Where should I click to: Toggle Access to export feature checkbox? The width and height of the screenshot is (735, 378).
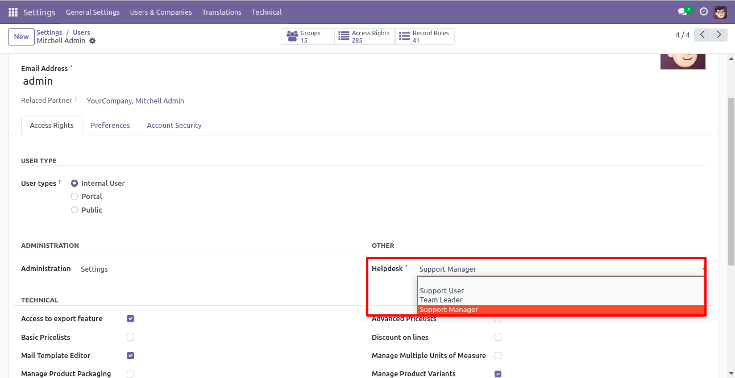pyautogui.click(x=130, y=319)
